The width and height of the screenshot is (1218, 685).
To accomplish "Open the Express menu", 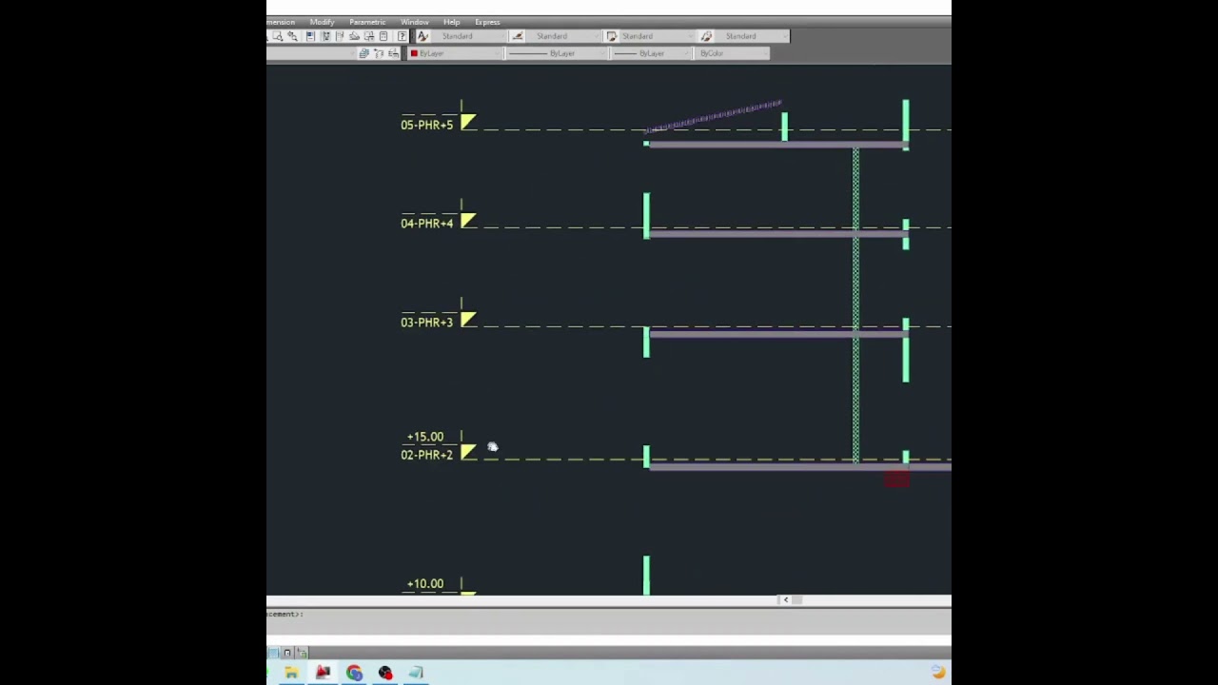I will point(487,22).
